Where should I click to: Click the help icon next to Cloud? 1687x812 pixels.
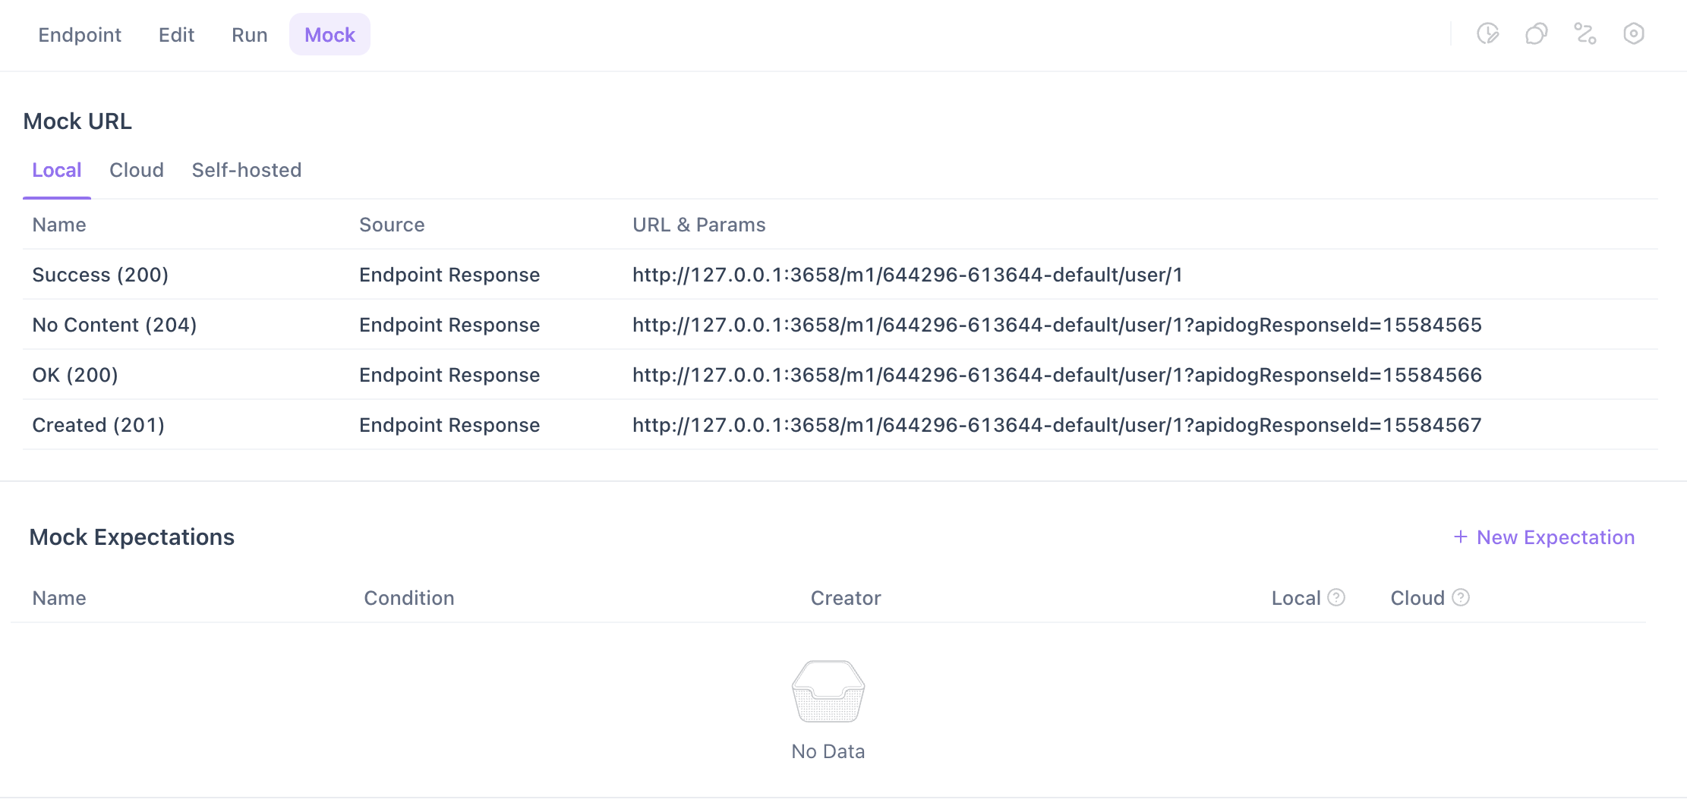pos(1461,598)
